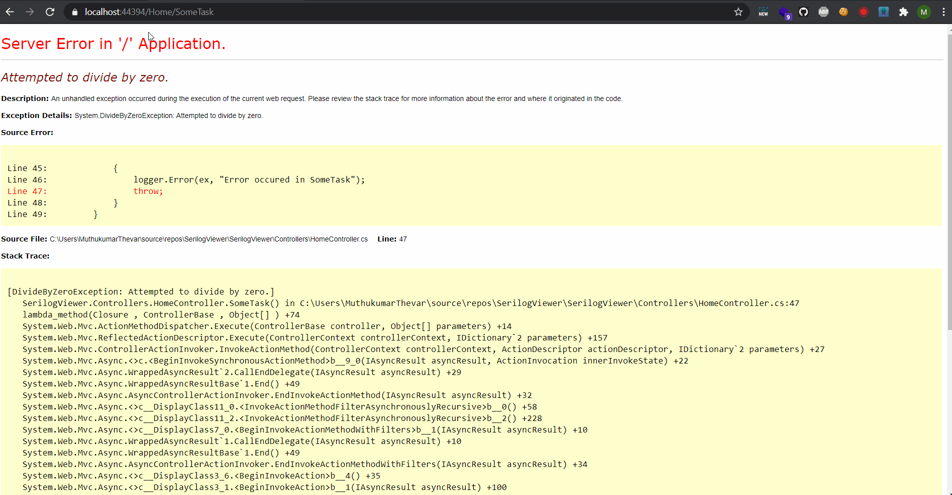Click the code line "Line 46:" logger.Error

click(x=186, y=179)
